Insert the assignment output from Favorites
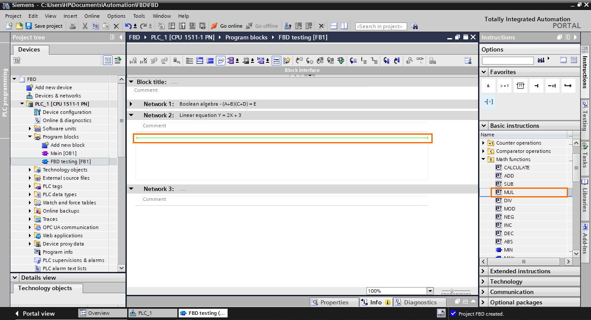Screen dimensions: 591x320 coord(489,101)
